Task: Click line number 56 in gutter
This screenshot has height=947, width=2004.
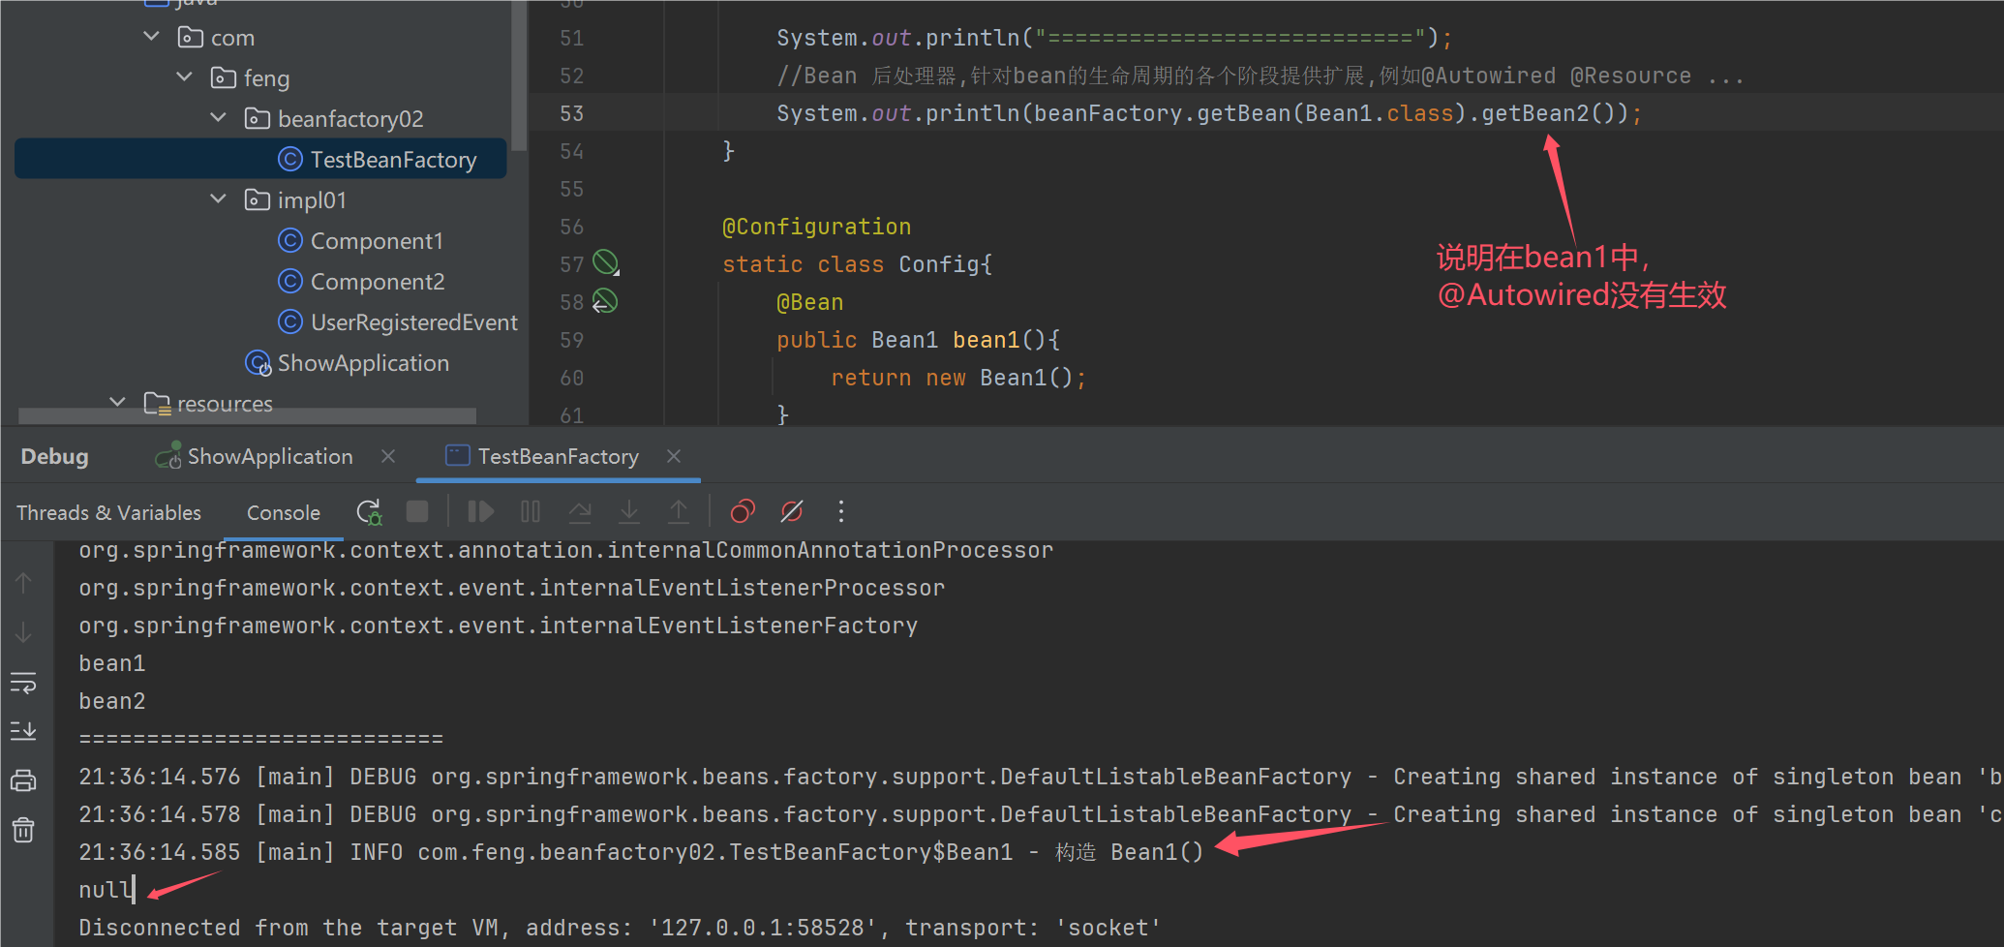Action: click(571, 227)
